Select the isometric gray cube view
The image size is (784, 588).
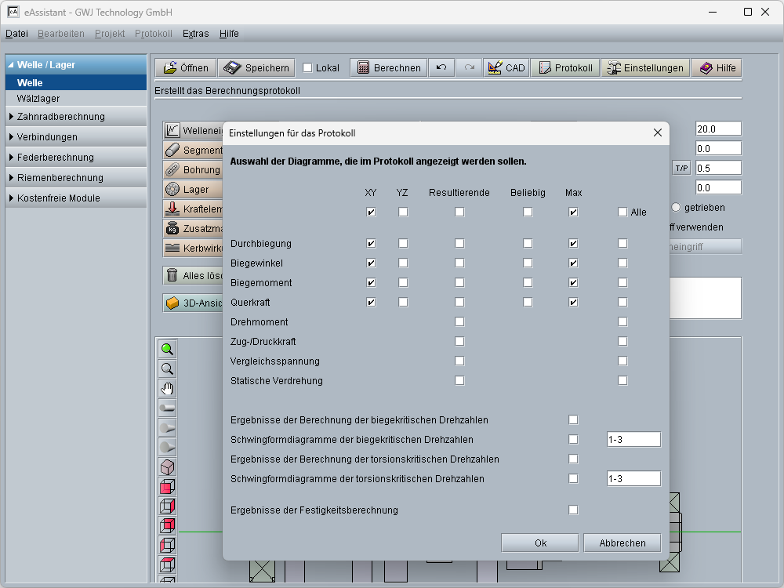tap(167, 467)
